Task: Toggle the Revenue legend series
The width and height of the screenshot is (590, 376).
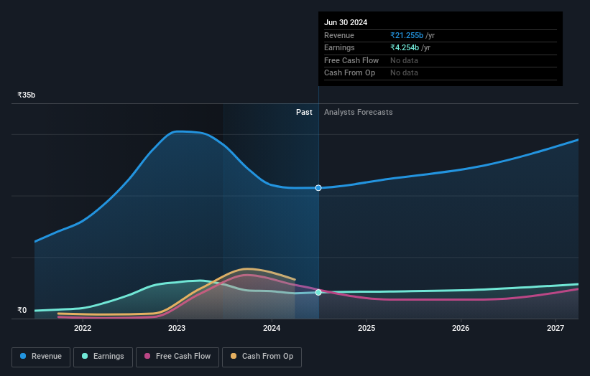Action: click(x=41, y=357)
